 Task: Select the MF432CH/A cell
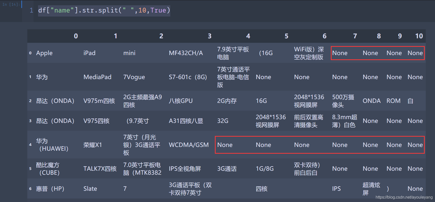186,53
